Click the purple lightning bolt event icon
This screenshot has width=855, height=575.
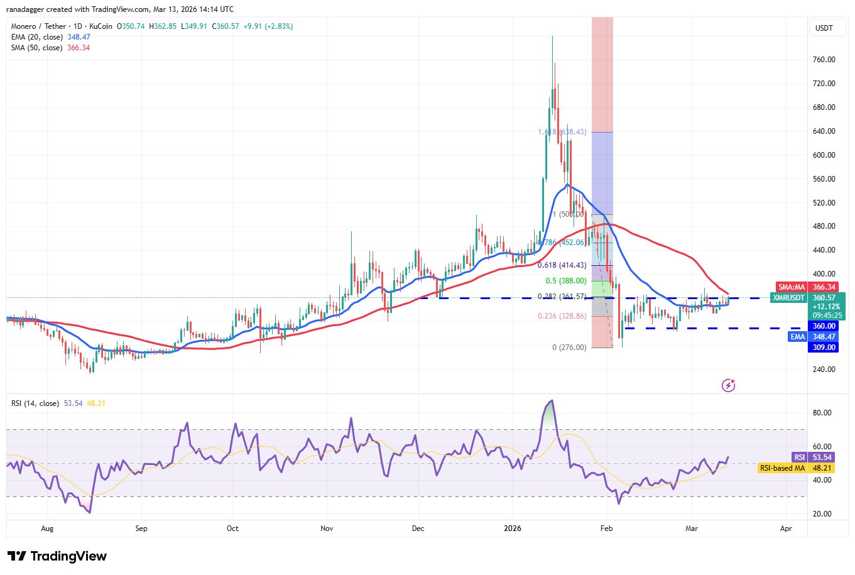pyautogui.click(x=728, y=385)
